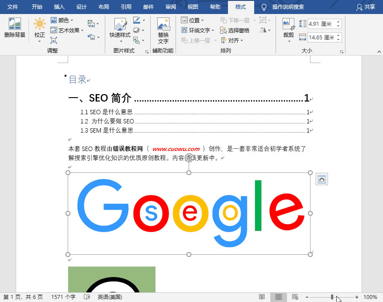Click the Picture Border pen icon

(137, 20)
